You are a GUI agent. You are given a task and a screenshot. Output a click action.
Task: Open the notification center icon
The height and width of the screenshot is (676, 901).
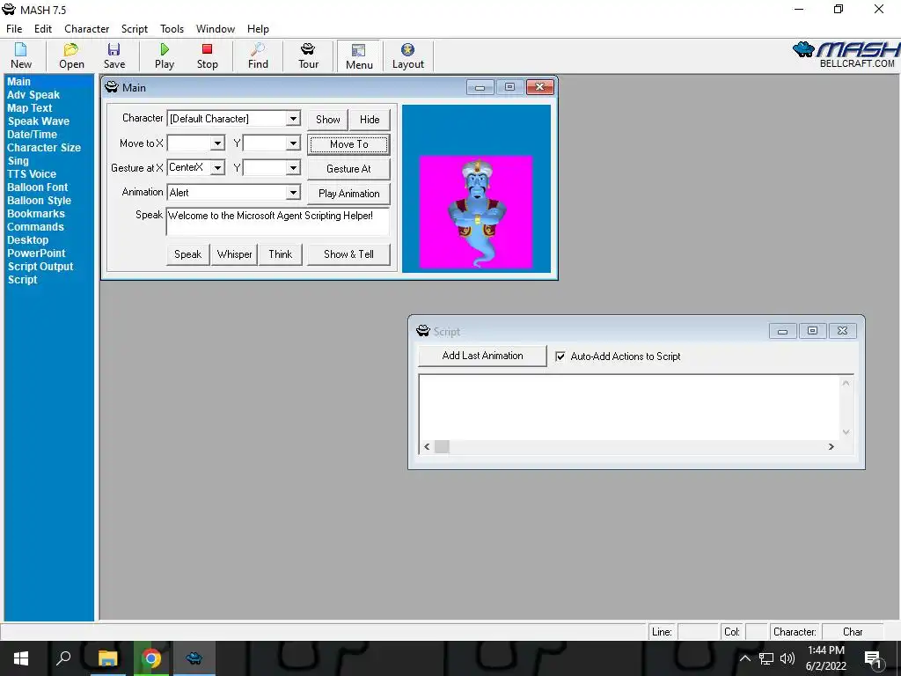873,658
